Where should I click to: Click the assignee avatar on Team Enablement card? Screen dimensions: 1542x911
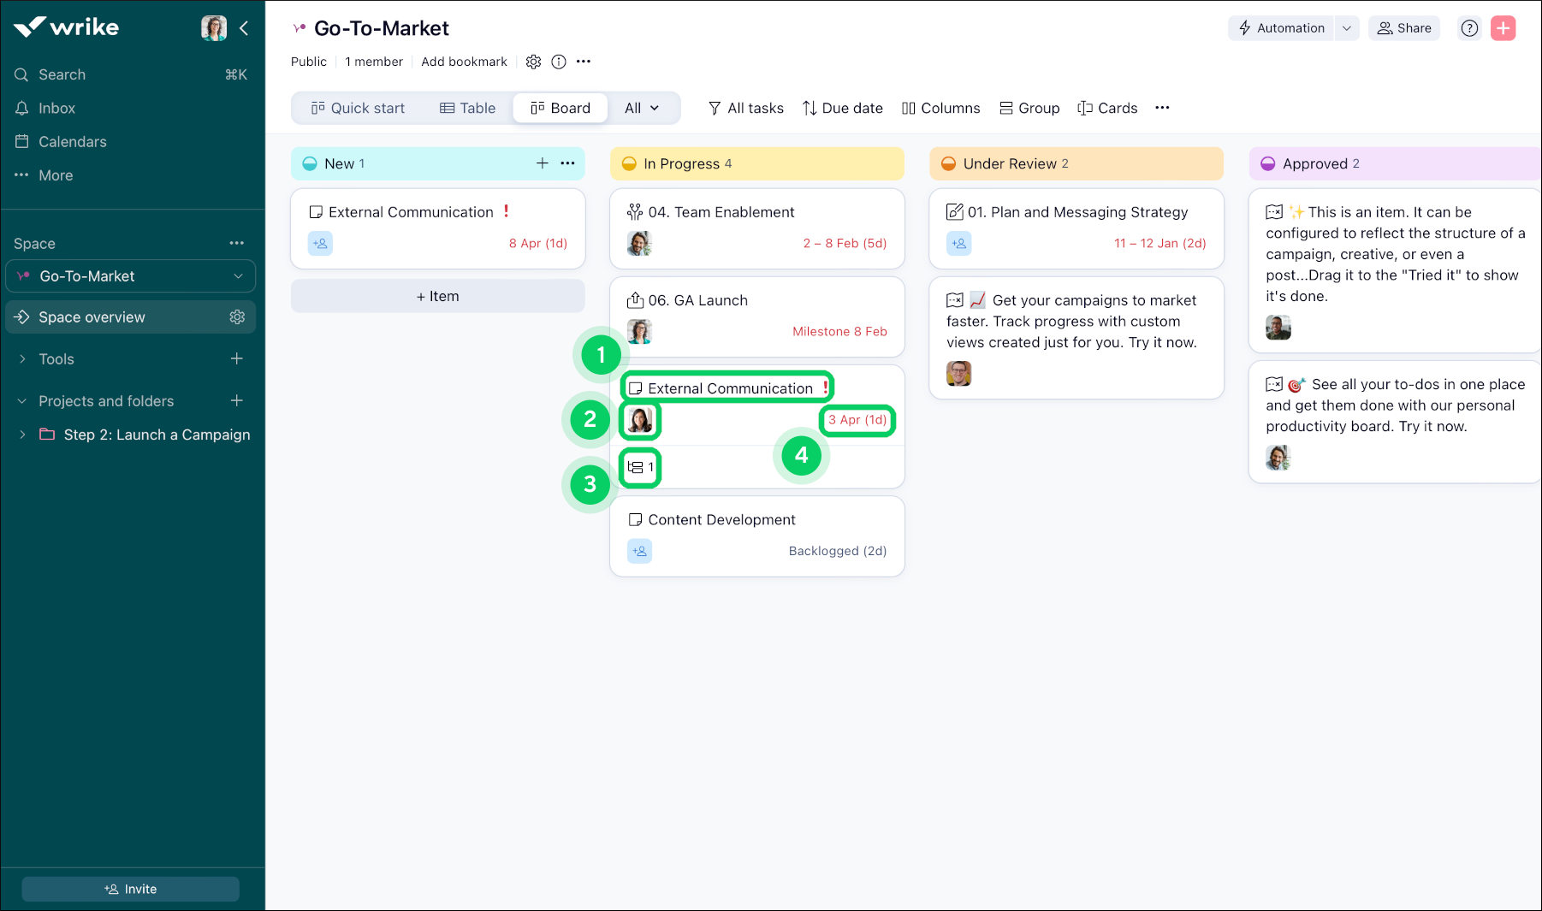(639, 243)
